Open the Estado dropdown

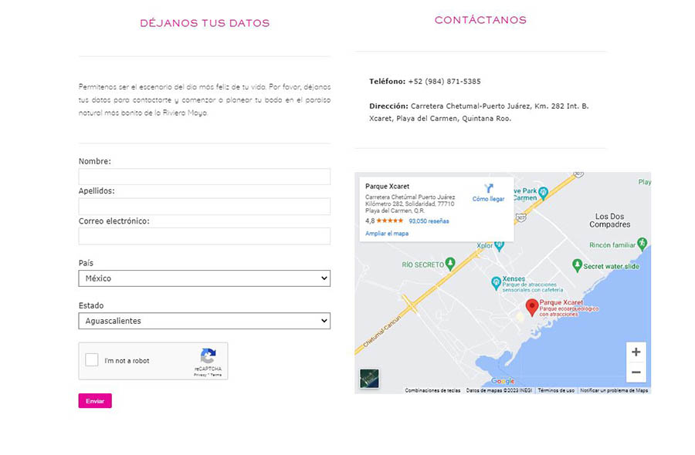click(204, 321)
